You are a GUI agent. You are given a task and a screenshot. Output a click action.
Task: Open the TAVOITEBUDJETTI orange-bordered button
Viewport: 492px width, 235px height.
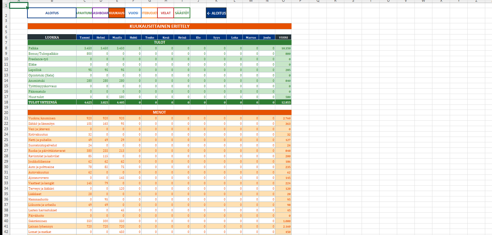(x=149, y=13)
